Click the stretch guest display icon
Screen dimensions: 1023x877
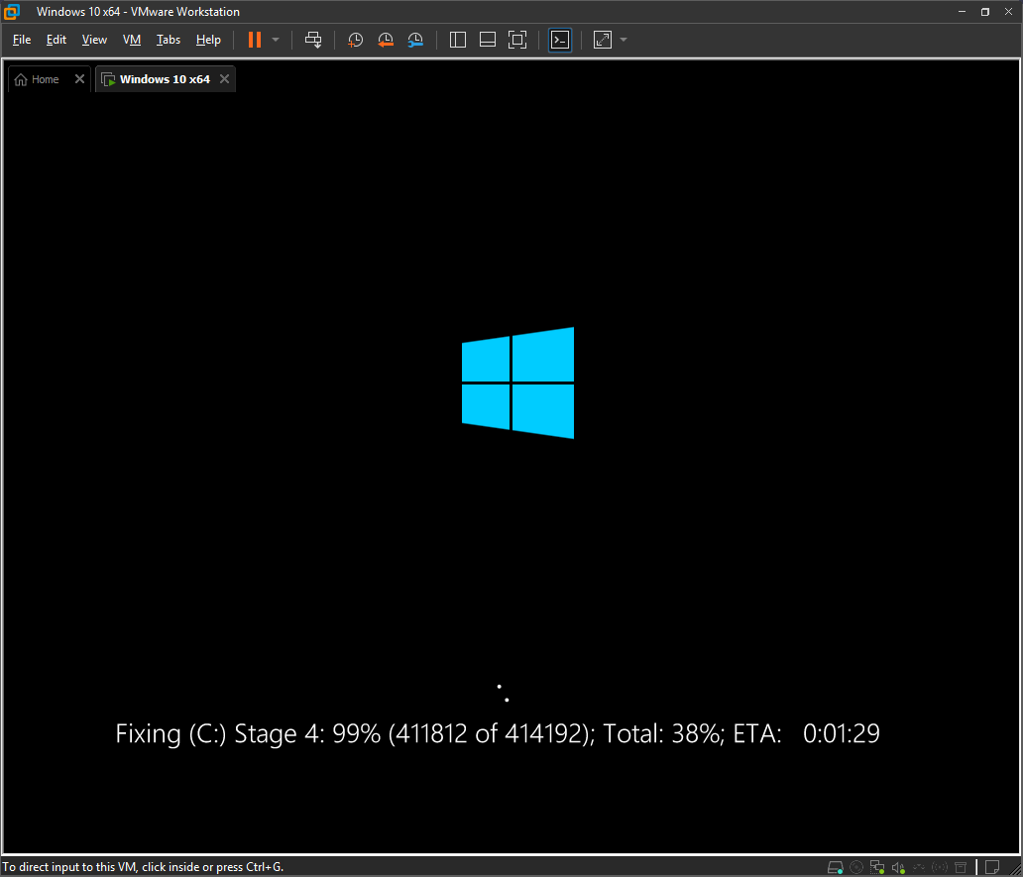tap(602, 40)
